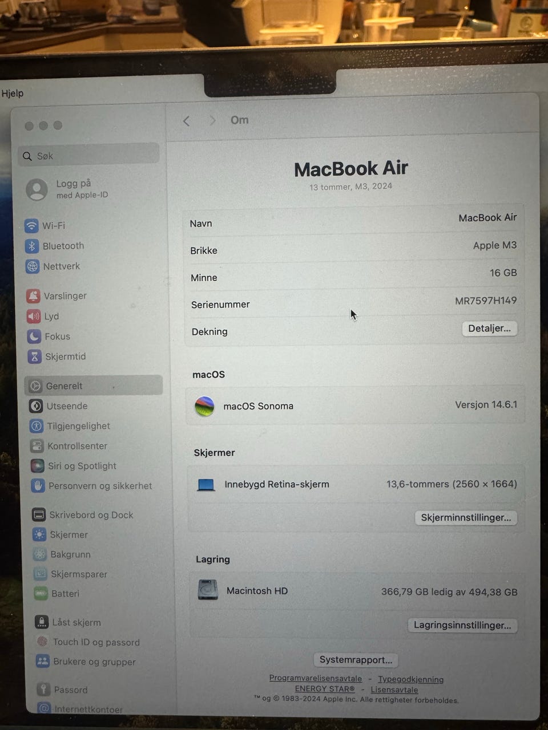Image resolution: width=548 pixels, height=730 pixels.
Task: Select the Generelt gear icon
Action: (x=35, y=386)
